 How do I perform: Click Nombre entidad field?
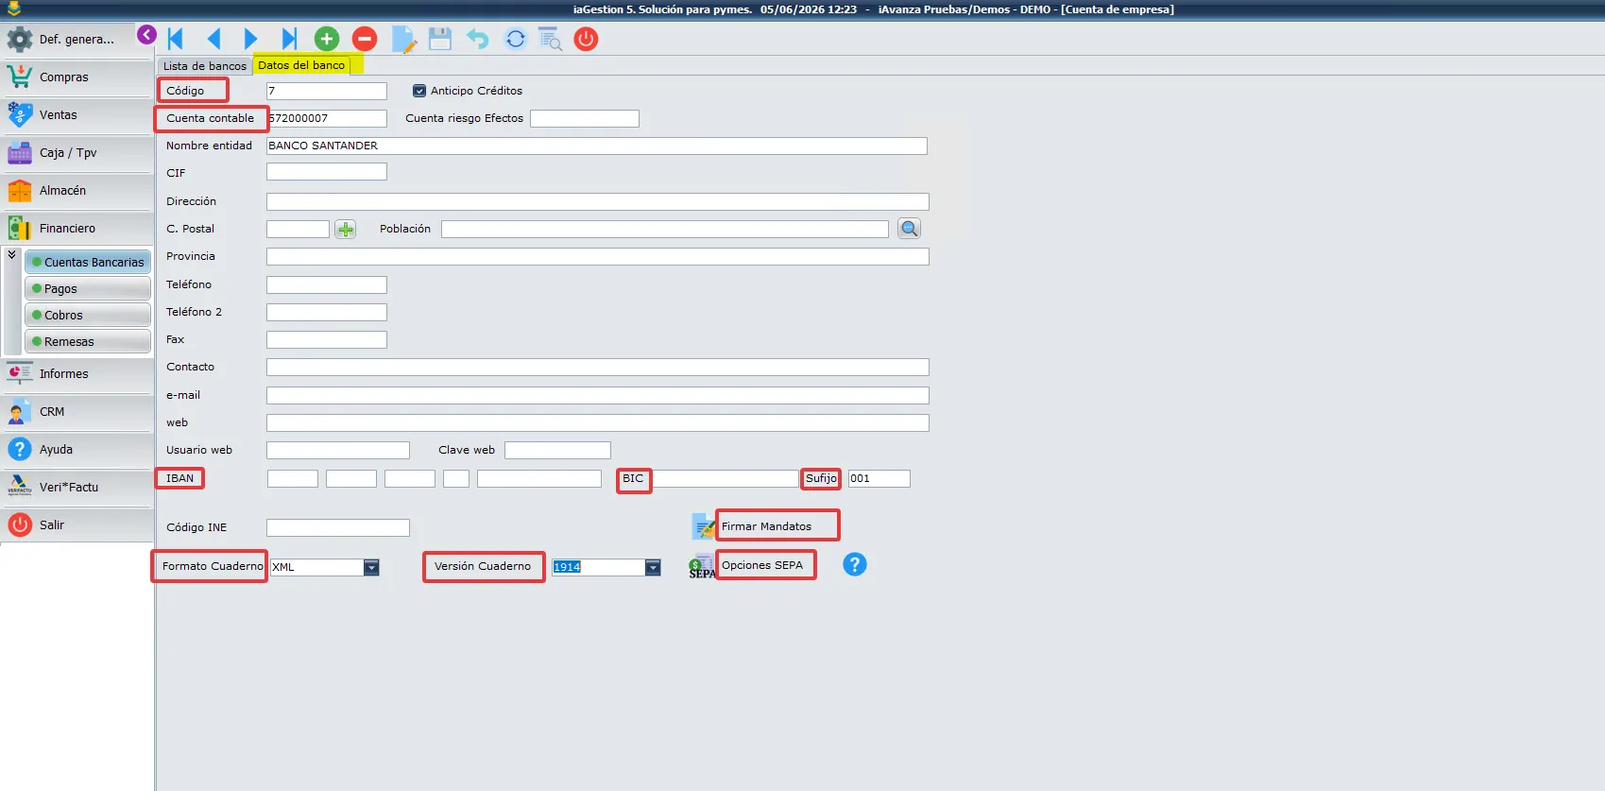tap(597, 146)
